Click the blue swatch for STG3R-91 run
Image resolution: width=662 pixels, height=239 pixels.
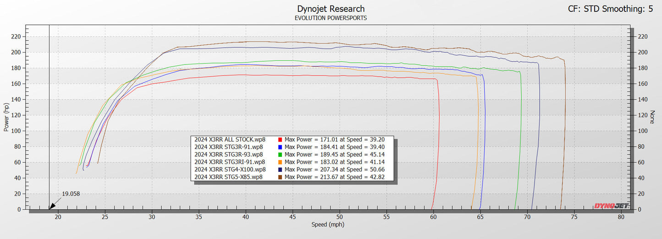click(x=280, y=147)
